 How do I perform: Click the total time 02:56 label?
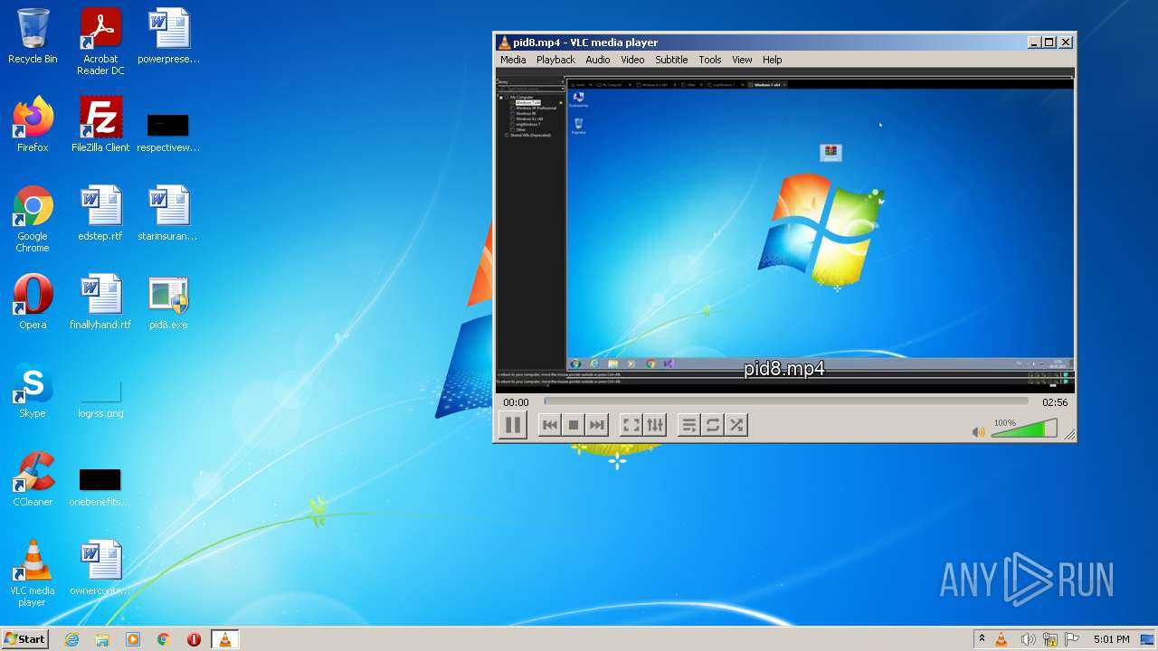point(1055,402)
